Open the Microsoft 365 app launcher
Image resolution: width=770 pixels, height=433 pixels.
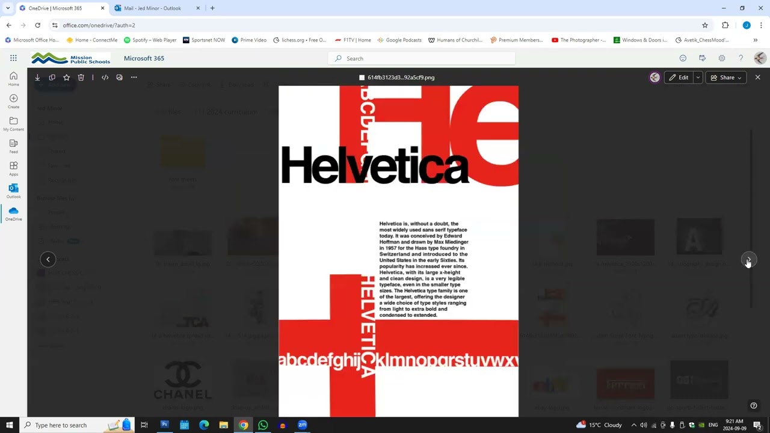(x=13, y=58)
